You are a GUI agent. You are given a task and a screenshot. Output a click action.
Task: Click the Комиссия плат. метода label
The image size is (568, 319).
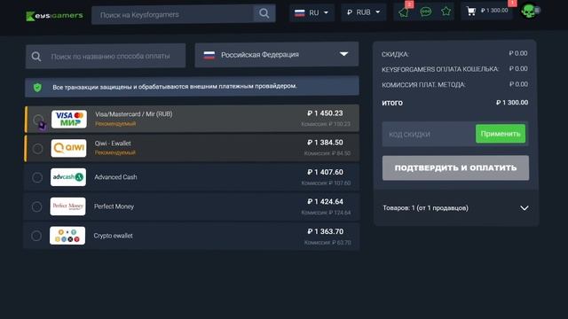tap(423, 85)
